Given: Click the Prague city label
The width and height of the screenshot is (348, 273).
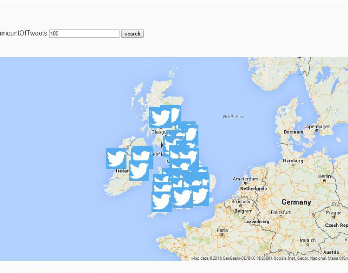Looking at the screenshot, I should 334,212.
